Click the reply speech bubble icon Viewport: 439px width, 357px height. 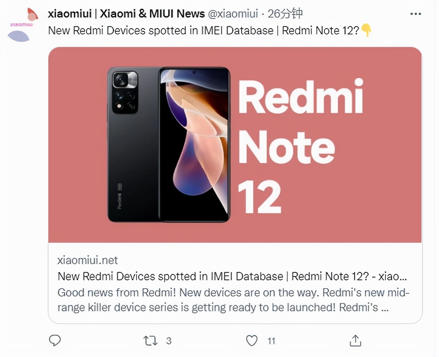tap(55, 340)
